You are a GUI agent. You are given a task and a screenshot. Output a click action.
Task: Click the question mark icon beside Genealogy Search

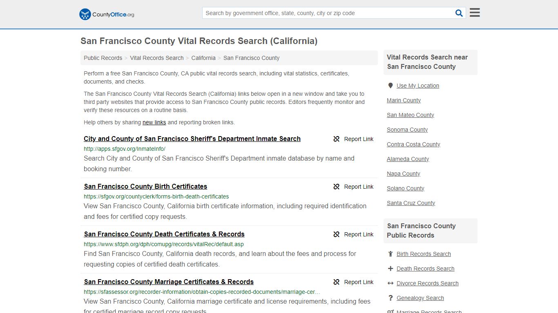click(x=391, y=298)
